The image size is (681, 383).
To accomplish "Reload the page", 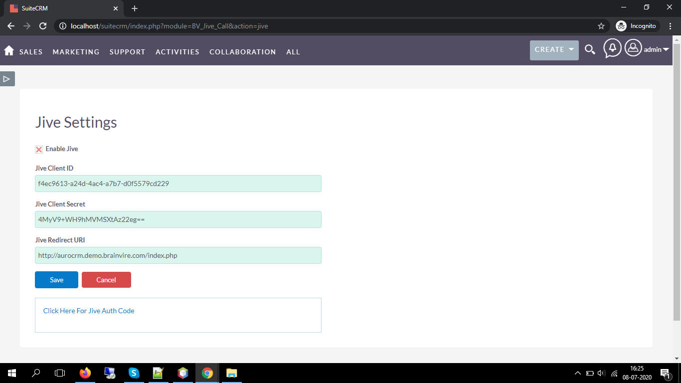I will (x=43, y=26).
